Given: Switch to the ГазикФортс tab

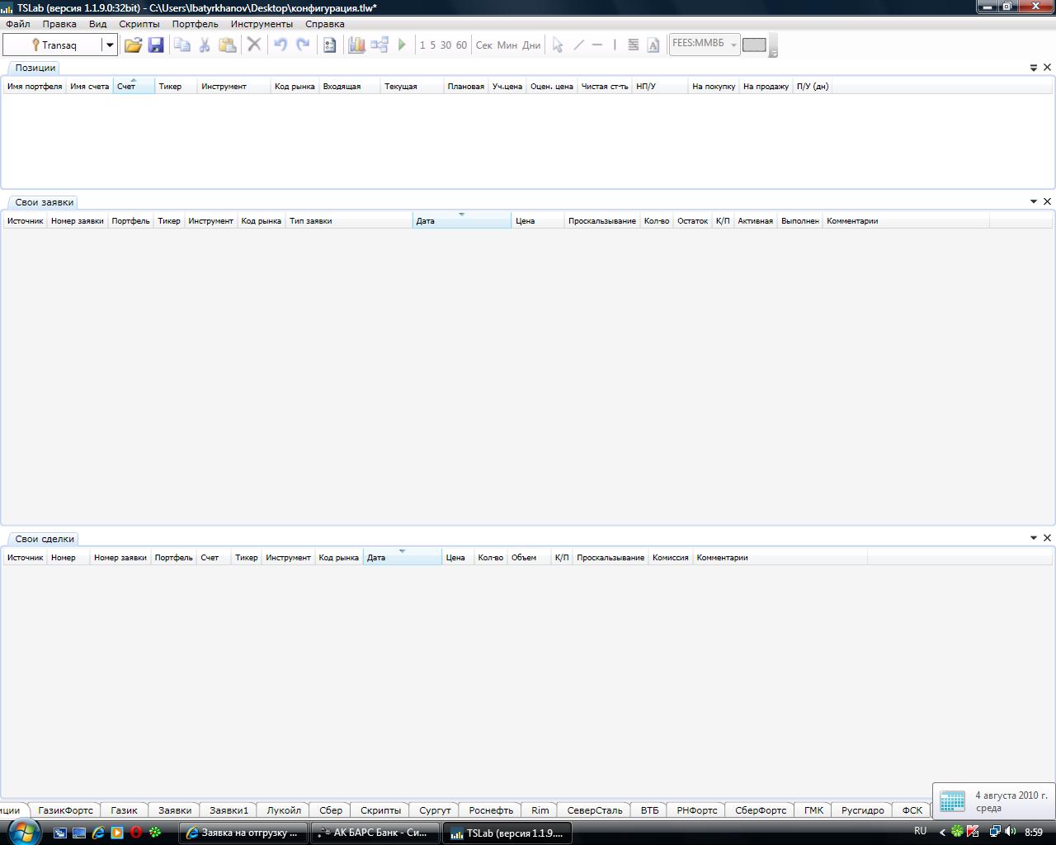Looking at the screenshot, I should click(x=66, y=810).
